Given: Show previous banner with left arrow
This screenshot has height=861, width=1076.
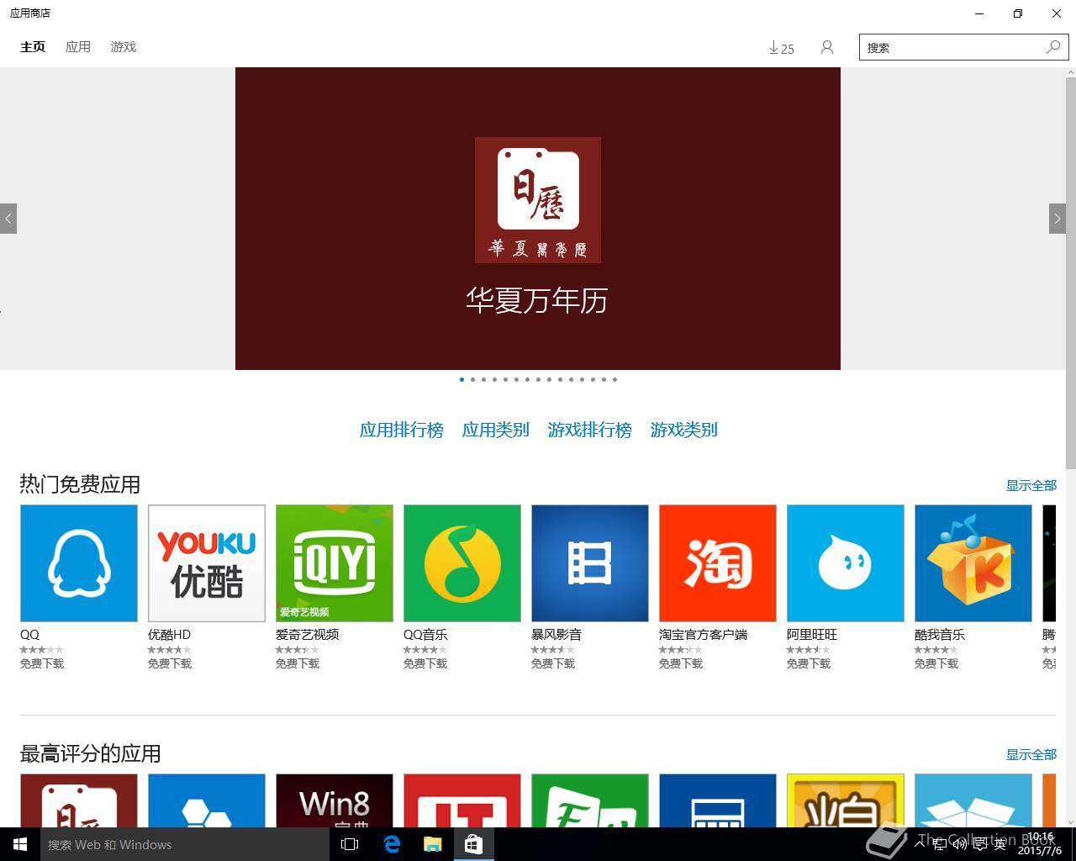Looking at the screenshot, I should 8,219.
